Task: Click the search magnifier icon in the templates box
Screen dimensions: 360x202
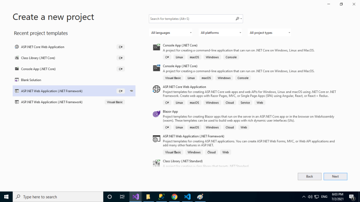Action: (238, 19)
